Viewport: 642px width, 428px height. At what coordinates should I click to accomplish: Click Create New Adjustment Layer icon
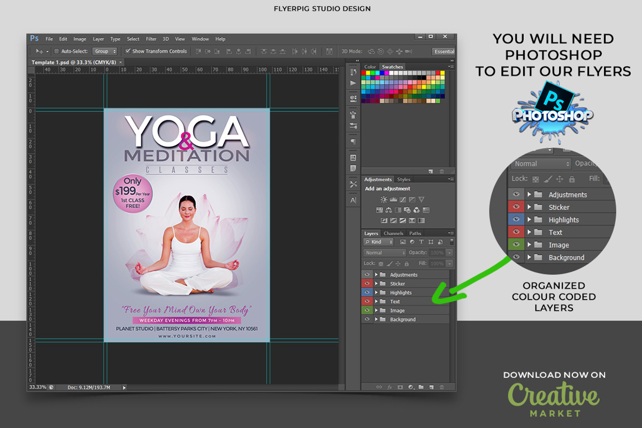(x=410, y=387)
